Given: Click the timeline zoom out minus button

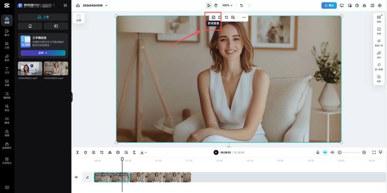Looking at the screenshot, I should 340,152.
